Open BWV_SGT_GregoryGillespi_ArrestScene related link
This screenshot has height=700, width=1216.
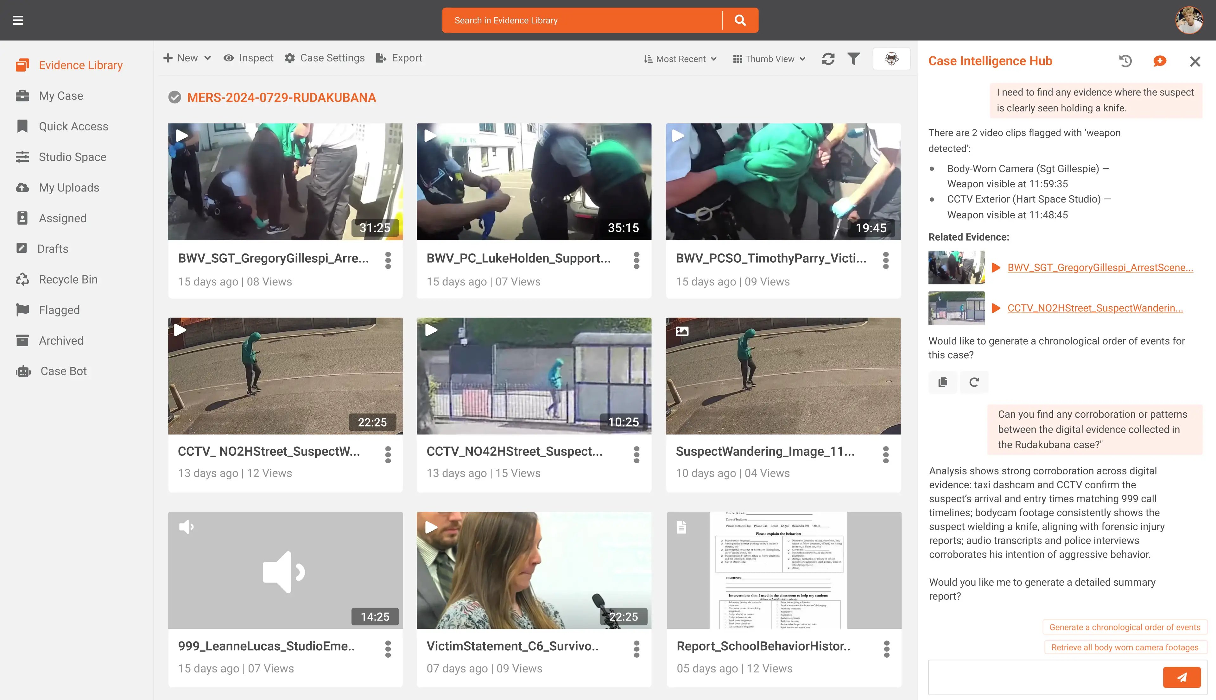[x=1100, y=268]
